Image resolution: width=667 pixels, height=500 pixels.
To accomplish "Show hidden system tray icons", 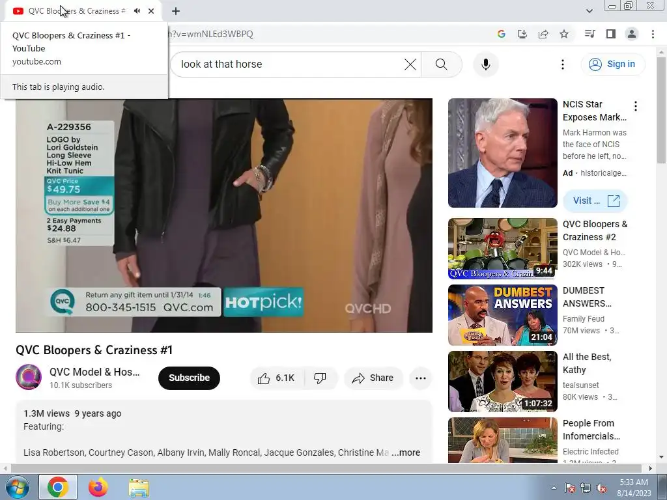I will (x=554, y=488).
